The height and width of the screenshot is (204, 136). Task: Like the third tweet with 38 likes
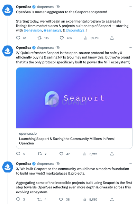[61, 199]
